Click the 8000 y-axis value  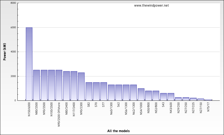[x=13, y=3]
